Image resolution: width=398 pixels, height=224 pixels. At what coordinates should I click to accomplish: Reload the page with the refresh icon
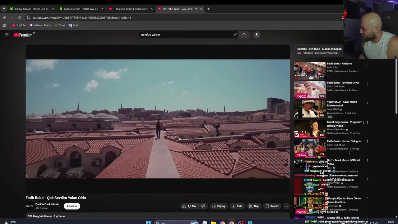[x=20, y=18]
